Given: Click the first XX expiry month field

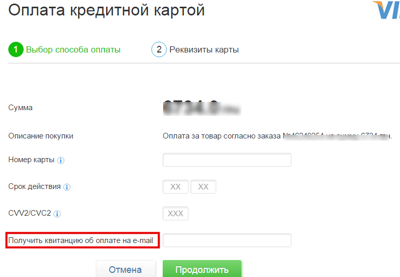Looking at the screenshot, I should (x=176, y=187).
